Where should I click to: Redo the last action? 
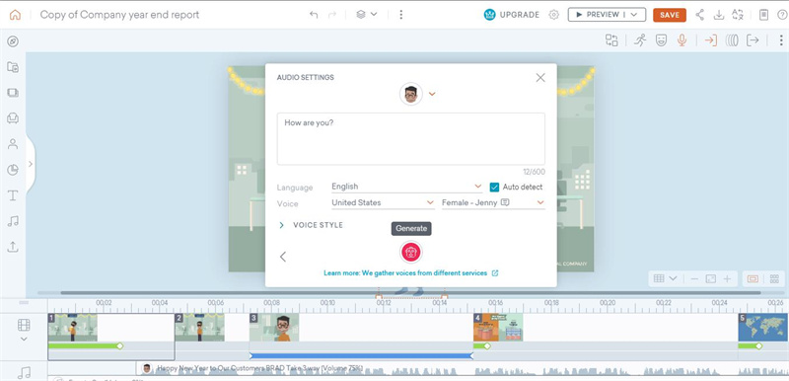[332, 15]
